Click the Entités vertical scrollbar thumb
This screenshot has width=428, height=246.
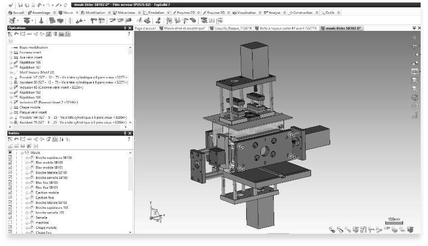(x=130, y=173)
